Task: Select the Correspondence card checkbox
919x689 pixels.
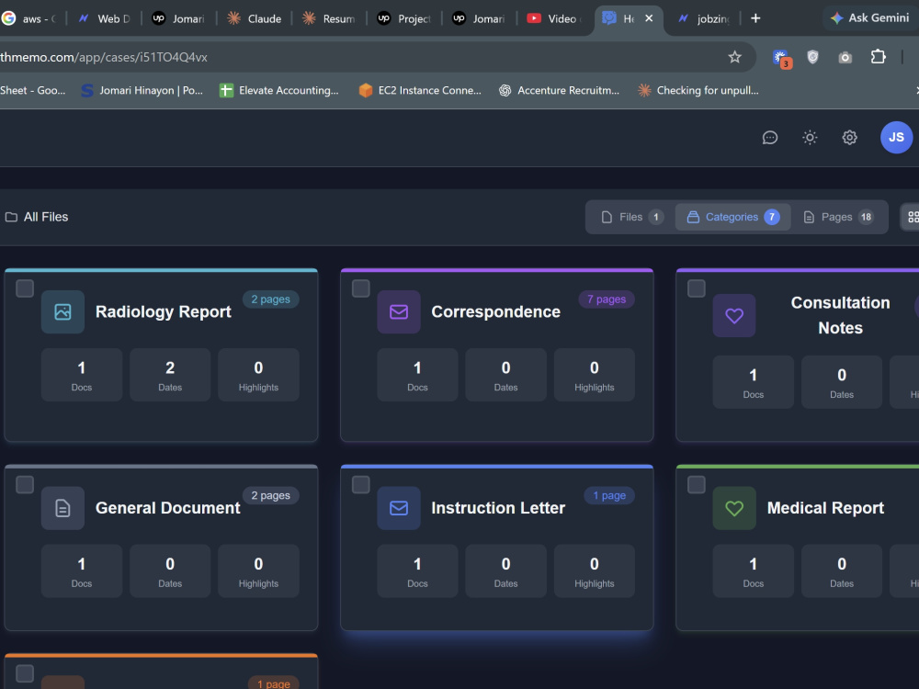Action: [x=360, y=288]
